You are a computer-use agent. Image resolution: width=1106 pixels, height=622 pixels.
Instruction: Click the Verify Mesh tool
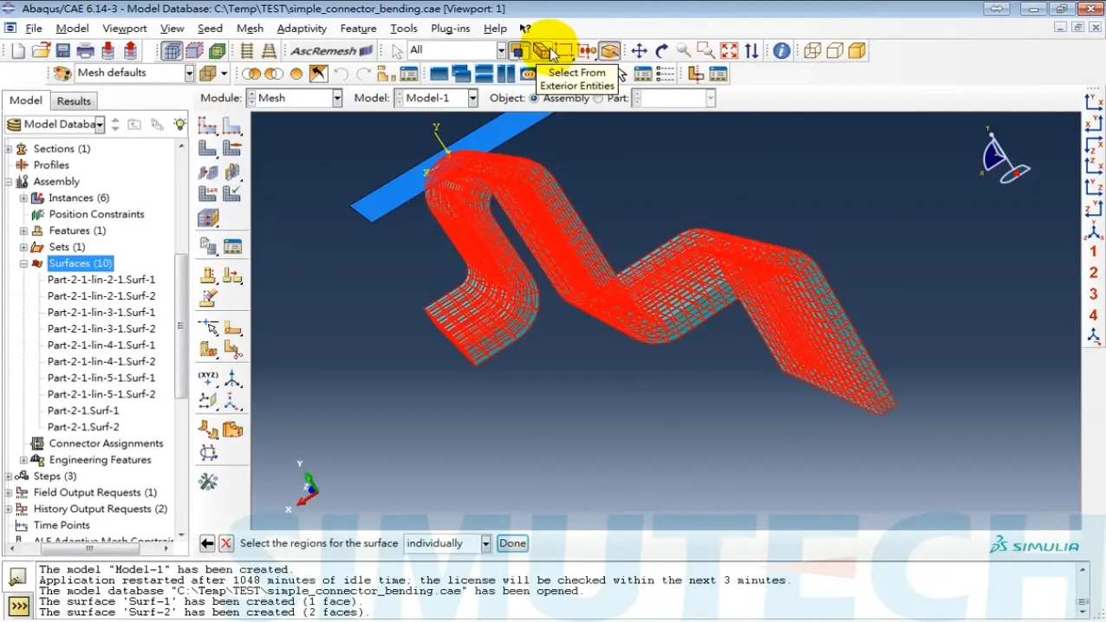click(x=232, y=193)
